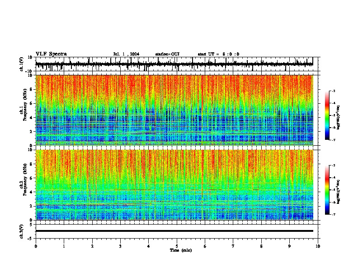Click the 4 minute tick label on time axis
This screenshot has height=276, width=358.
tap(149, 246)
